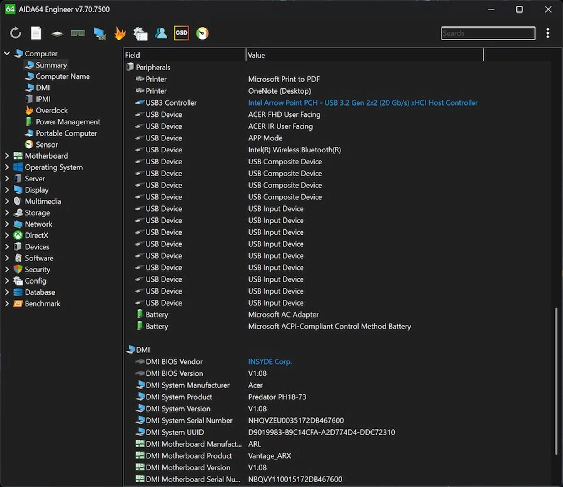
Task: Expand the Security tree node
Action: 7,269
